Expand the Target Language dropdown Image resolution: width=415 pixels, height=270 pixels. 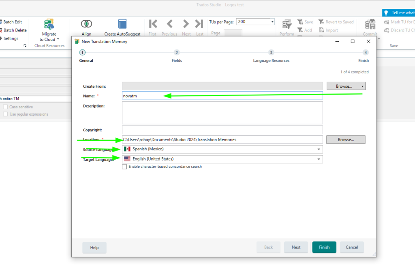(319, 159)
